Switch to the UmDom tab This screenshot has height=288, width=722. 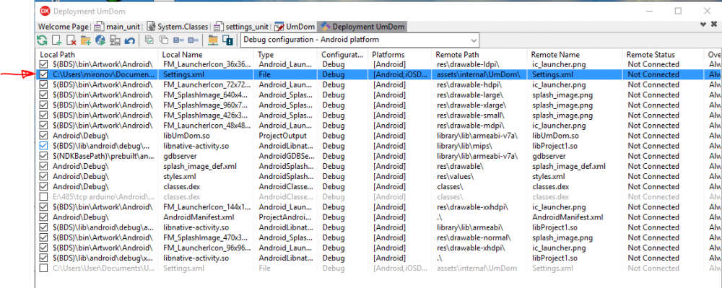[x=295, y=27]
